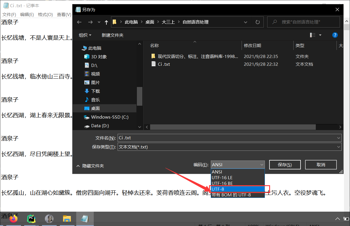This screenshot has height=226, width=350.
Task: Open recent locations chevron in navigation bar
Action: tap(99, 22)
